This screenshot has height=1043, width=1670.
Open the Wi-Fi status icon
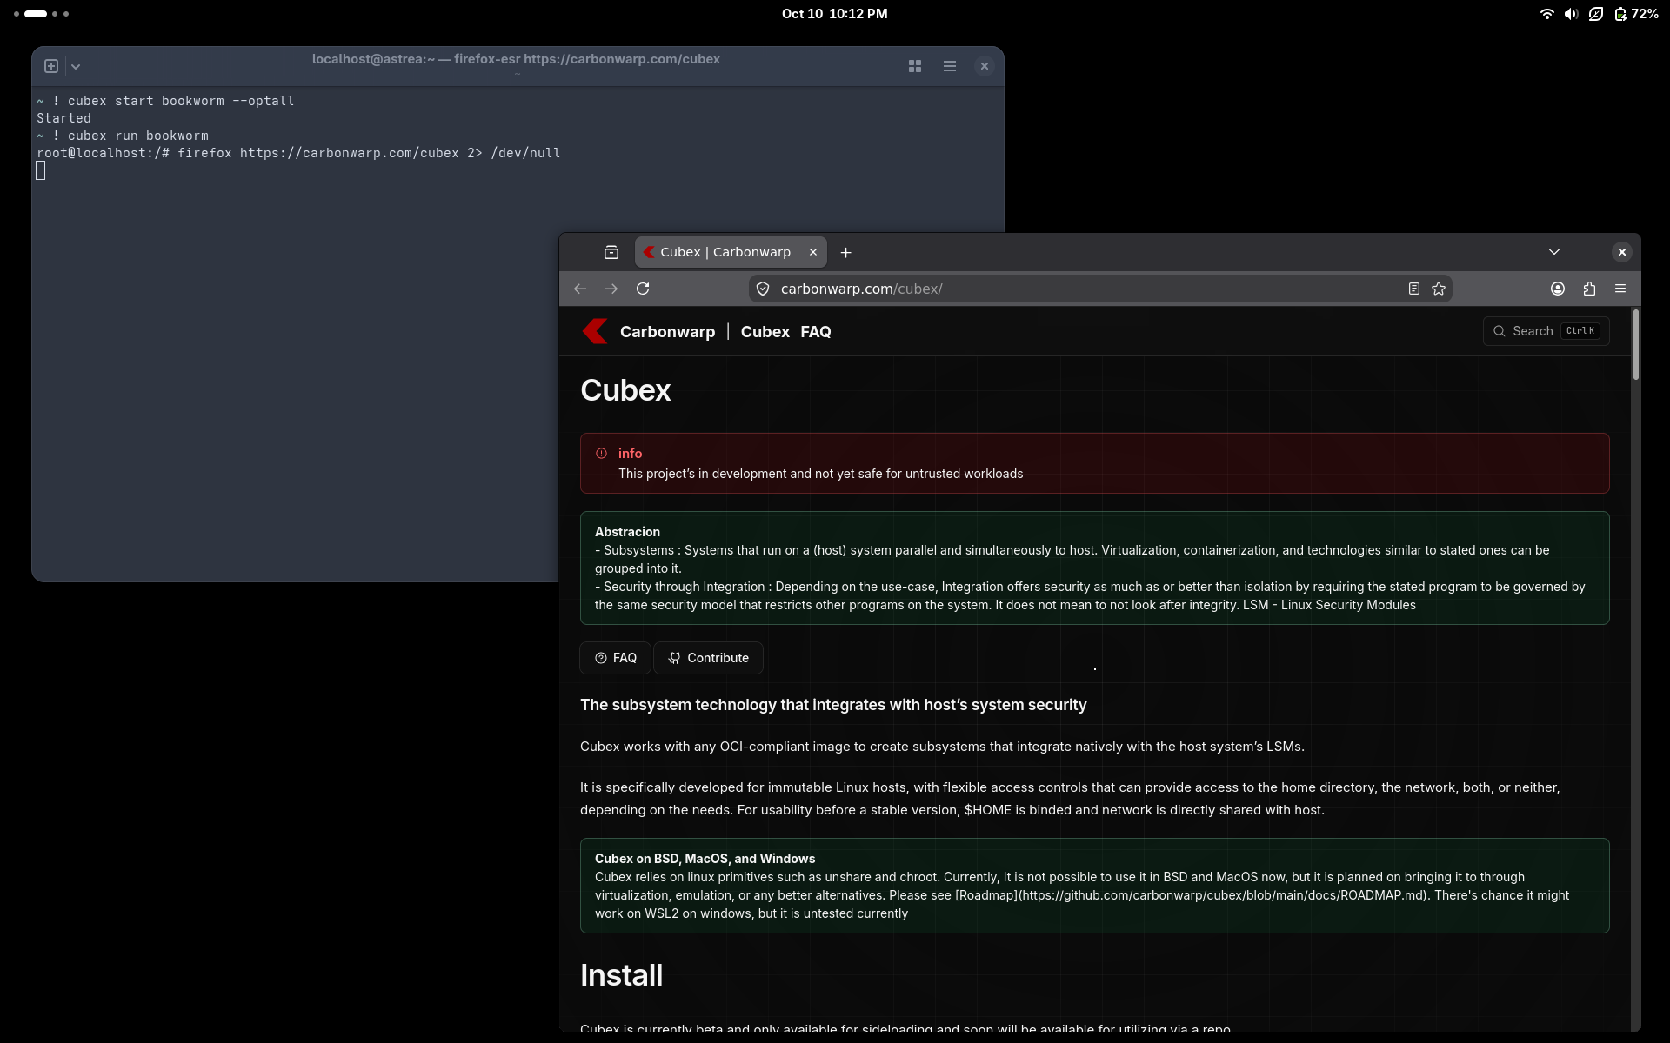(x=1546, y=14)
